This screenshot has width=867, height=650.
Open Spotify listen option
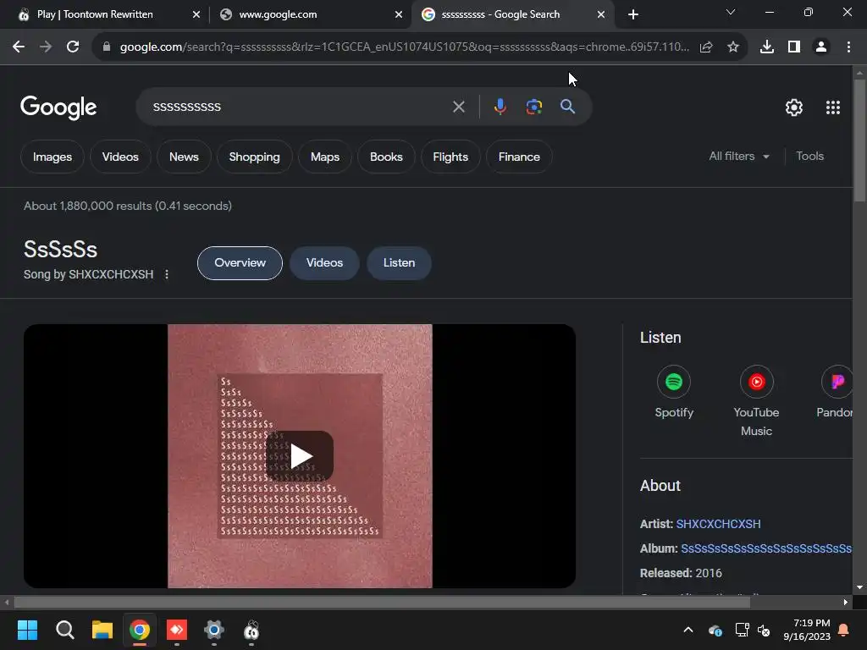tap(673, 392)
